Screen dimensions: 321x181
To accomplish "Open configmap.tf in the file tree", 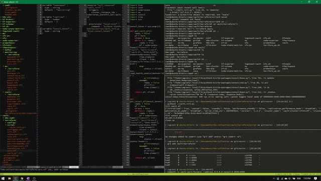I will point(15,130).
